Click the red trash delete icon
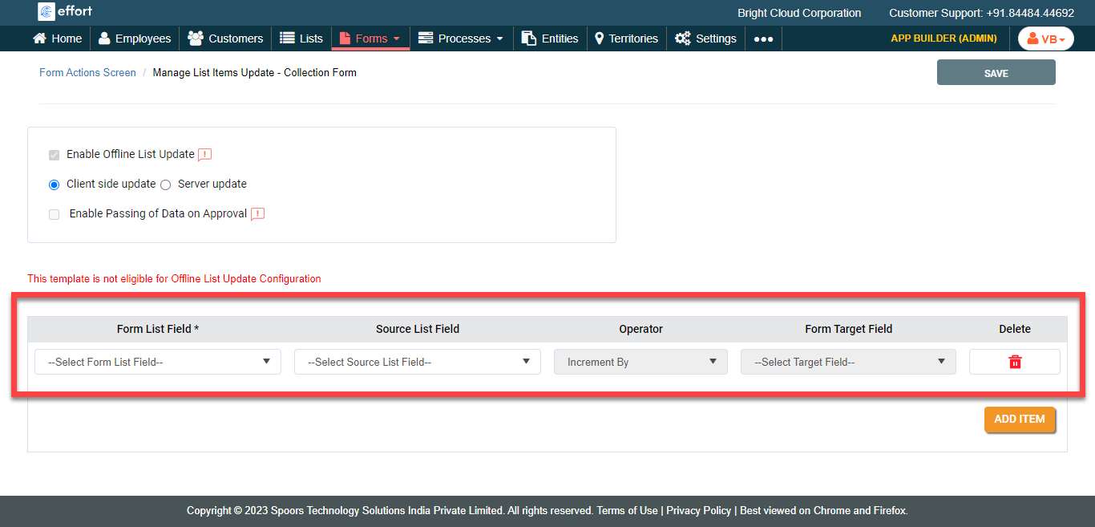1095x527 pixels. pos(1014,362)
